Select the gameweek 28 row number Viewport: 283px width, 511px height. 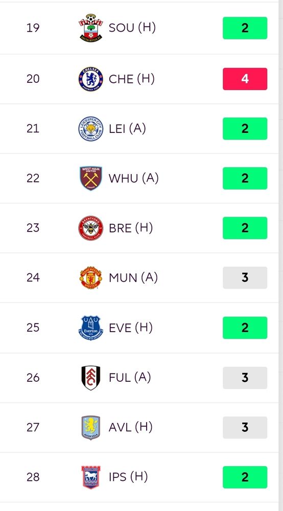(x=33, y=477)
